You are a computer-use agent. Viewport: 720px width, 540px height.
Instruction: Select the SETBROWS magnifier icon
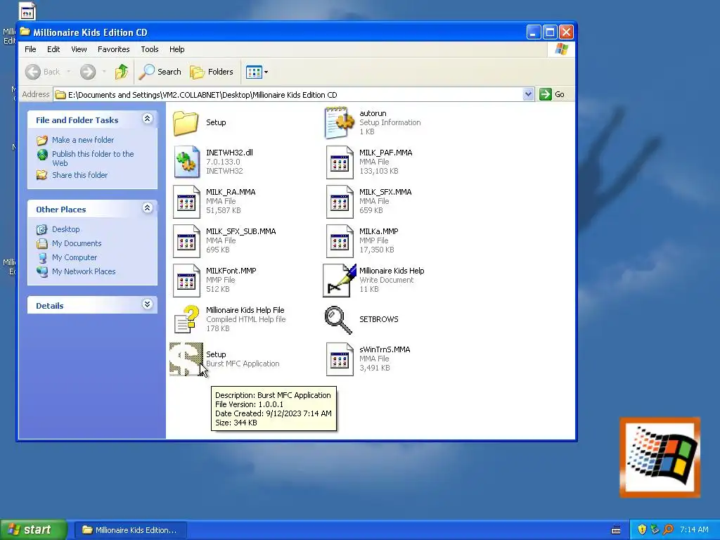[x=338, y=320]
